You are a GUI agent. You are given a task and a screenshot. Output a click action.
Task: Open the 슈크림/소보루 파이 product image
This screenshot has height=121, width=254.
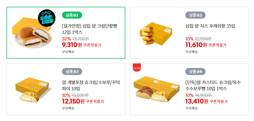click(33, 89)
